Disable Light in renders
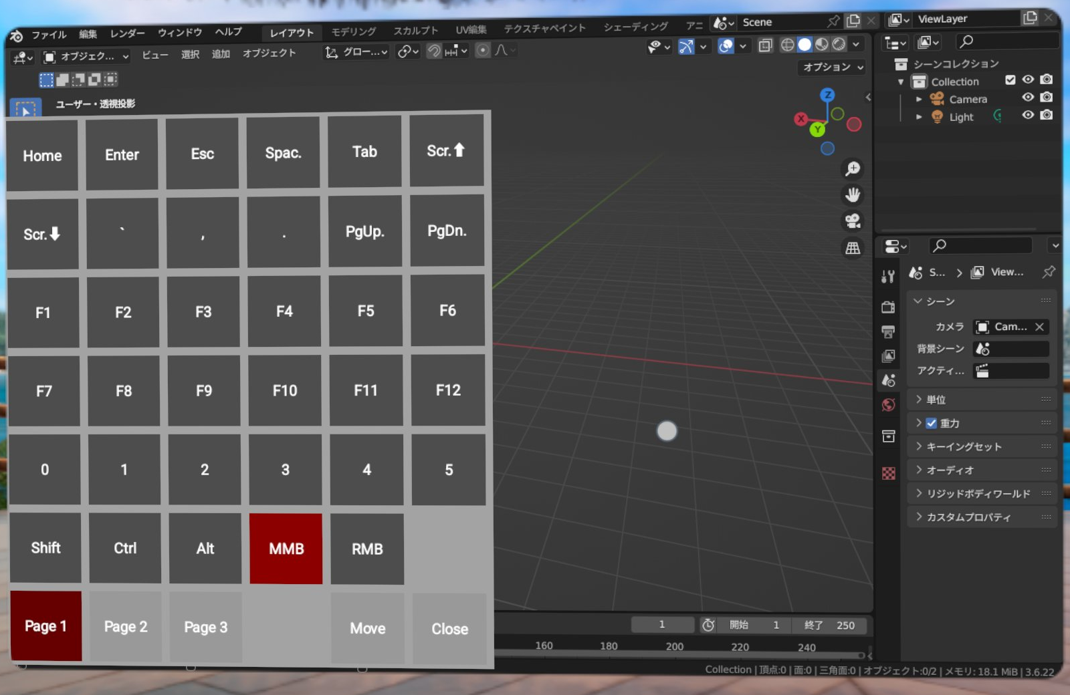Screen dimensions: 1070x695 [1047, 115]
